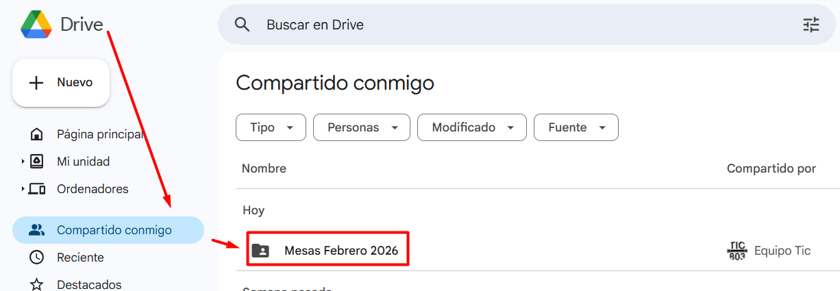Open advanced search filter options icon
This screenshot has height=291, width=840.
(811, 25)
